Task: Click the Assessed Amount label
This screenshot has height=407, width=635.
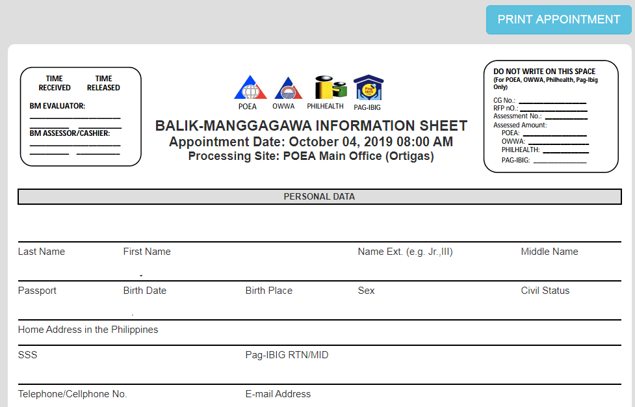Action: tap(519, 125)
